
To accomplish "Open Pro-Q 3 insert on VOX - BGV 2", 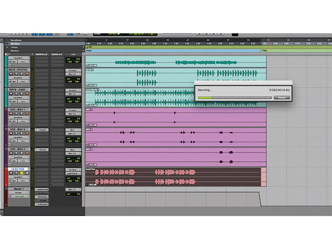I will click(x=41, y=130).
